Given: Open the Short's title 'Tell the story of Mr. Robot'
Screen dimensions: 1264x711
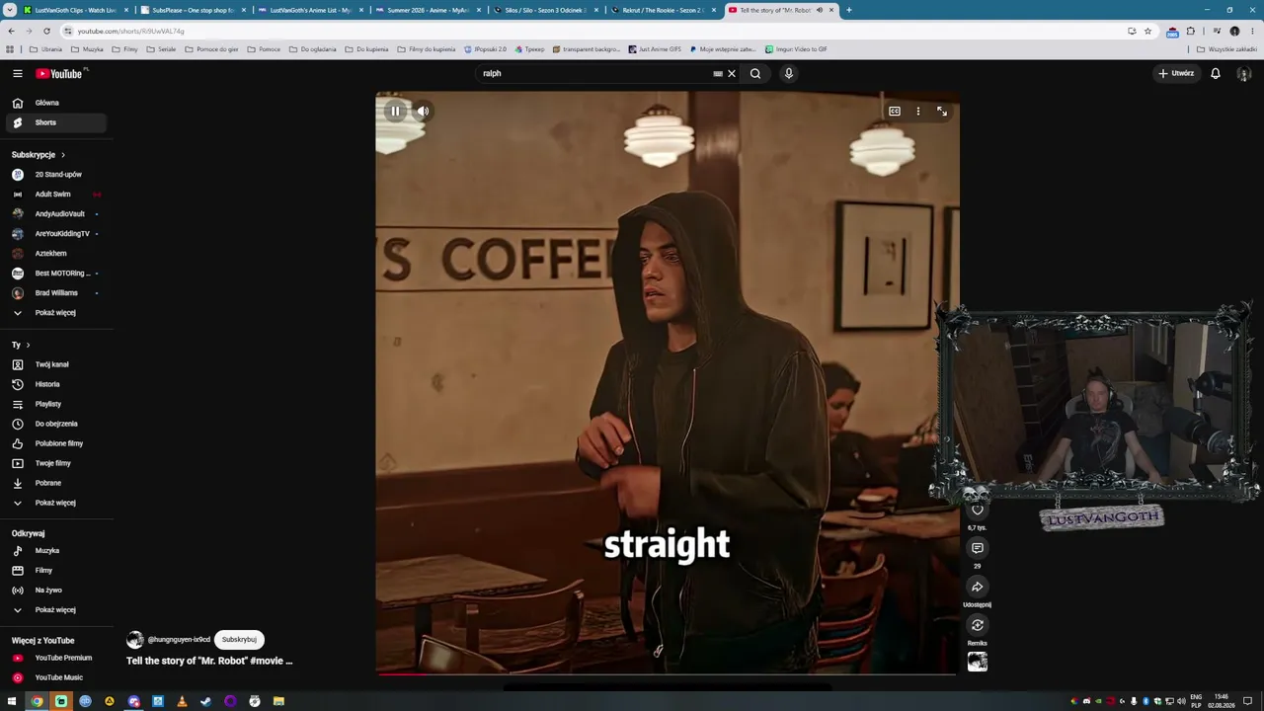Looking at the screenshot, I should (209, 661).
